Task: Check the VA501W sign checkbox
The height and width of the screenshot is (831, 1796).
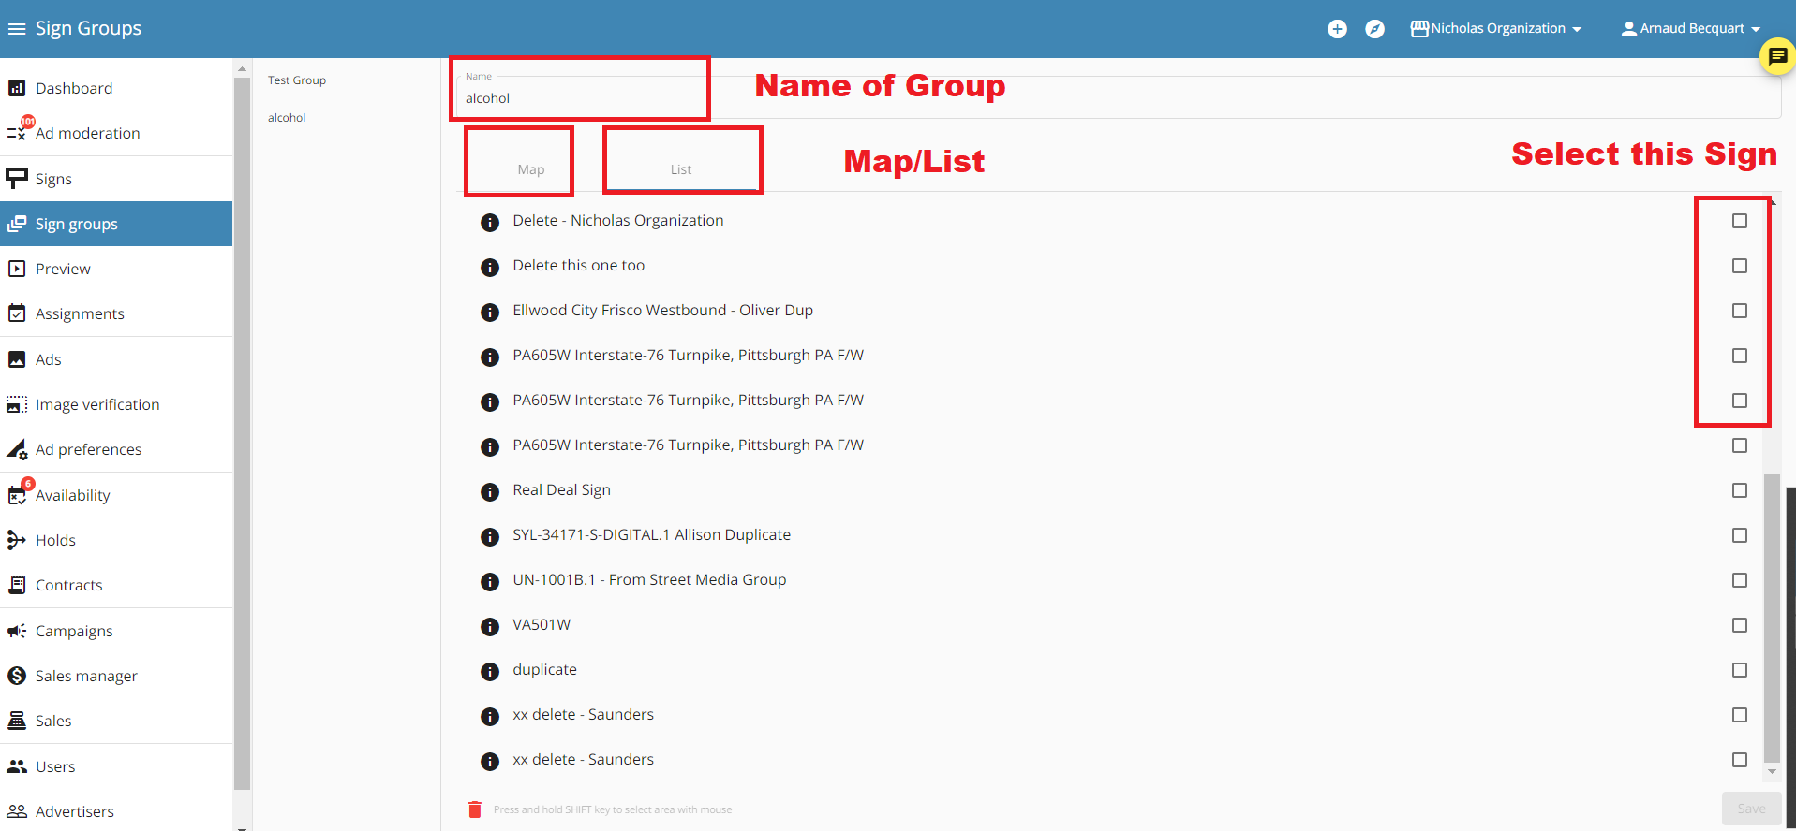Action: tap(1740, 625)
